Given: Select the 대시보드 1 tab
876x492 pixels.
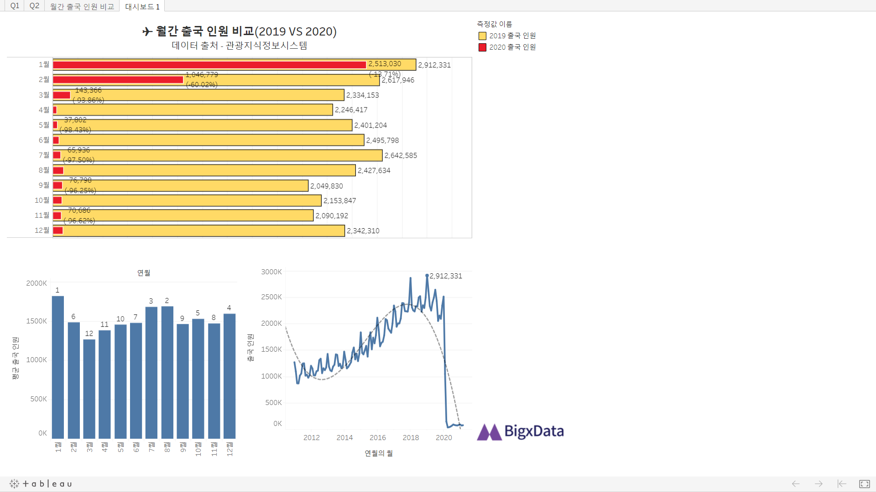Looking at the screenshot, I should (142, 6).
